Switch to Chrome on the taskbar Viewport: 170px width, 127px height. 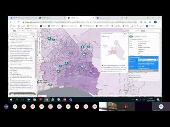pos(47,100)
